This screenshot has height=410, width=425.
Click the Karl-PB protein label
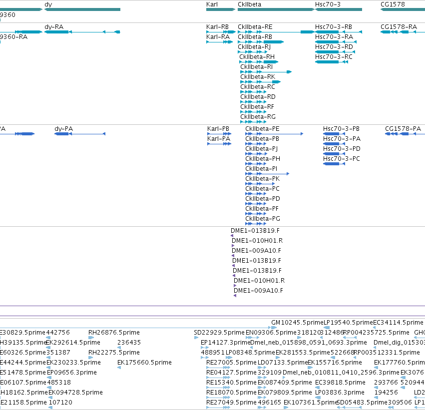[218, 129]
